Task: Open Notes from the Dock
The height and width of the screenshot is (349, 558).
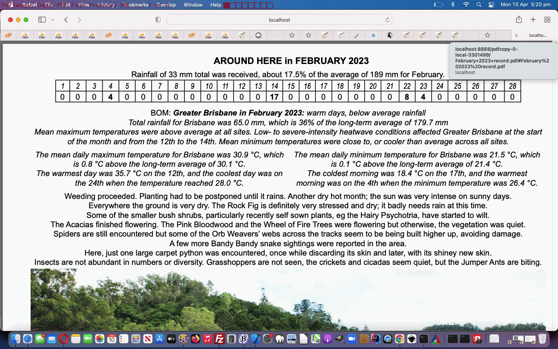Action: pyautogui.click(x=76, y=339)
